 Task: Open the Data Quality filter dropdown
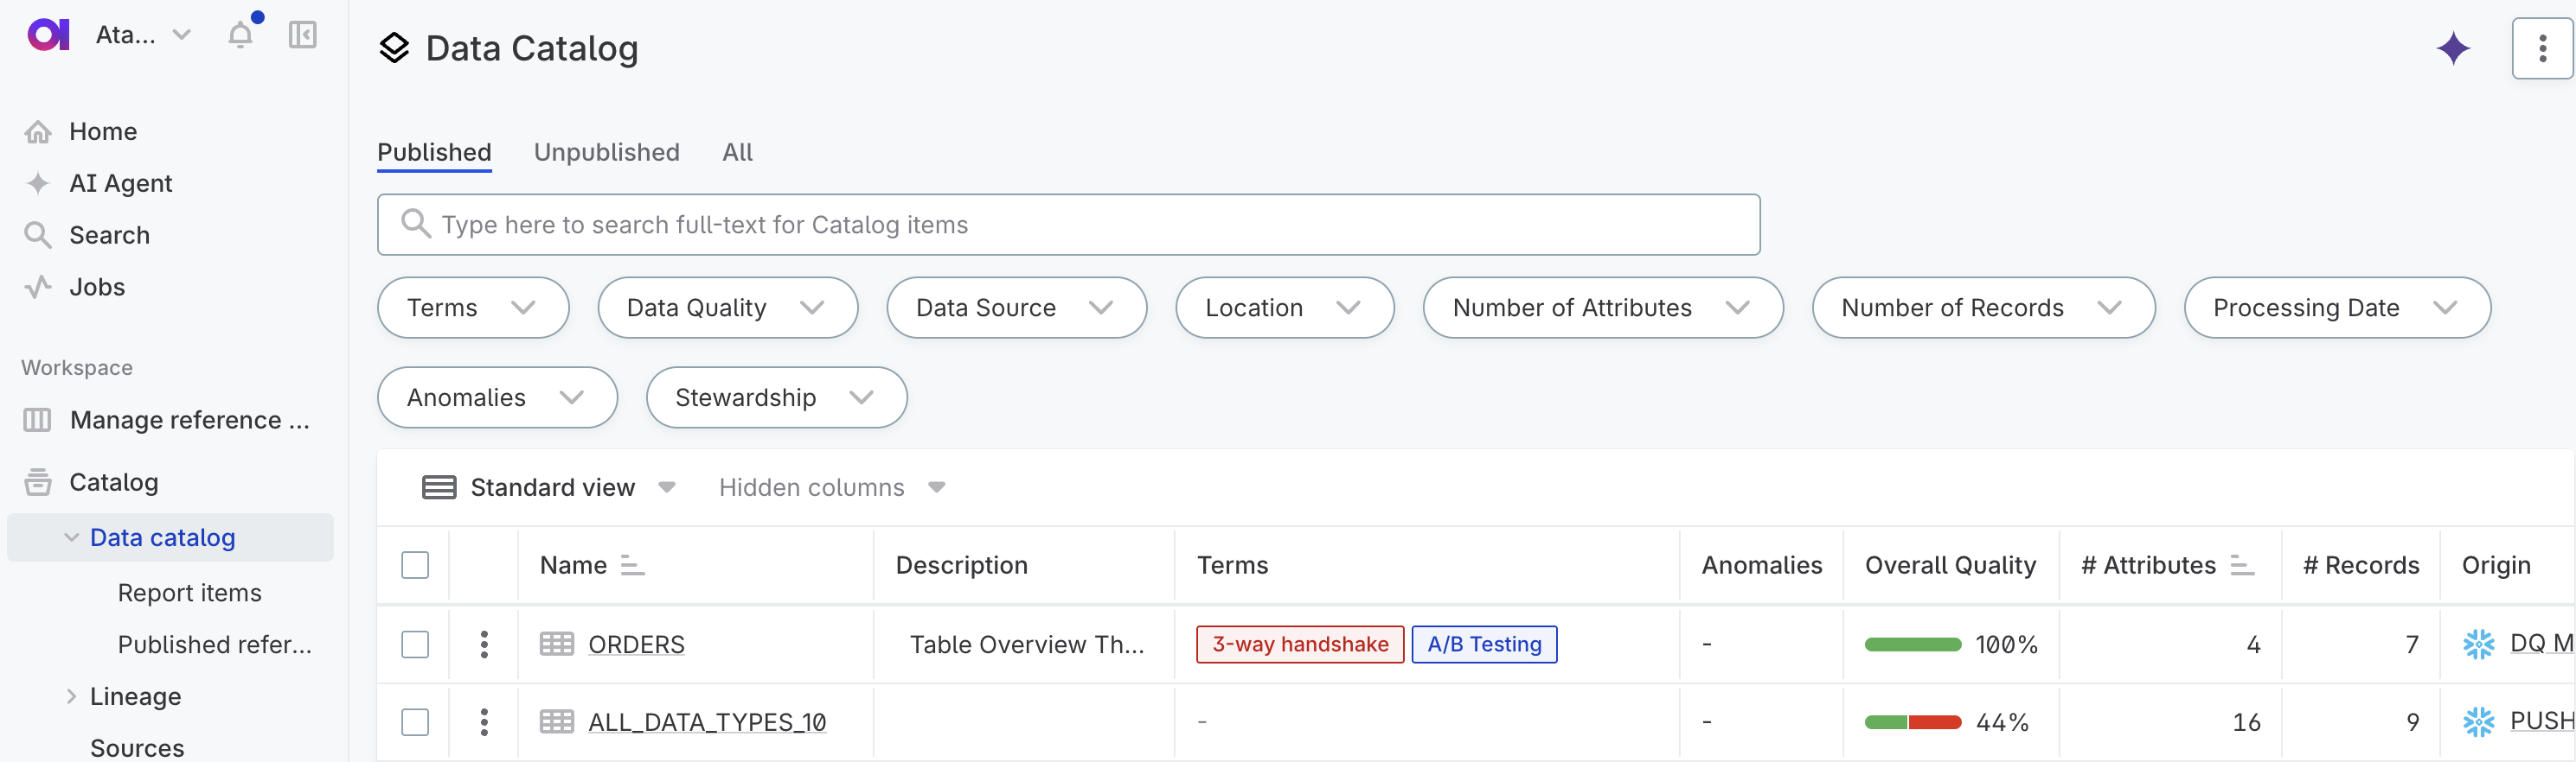[727, 308]
